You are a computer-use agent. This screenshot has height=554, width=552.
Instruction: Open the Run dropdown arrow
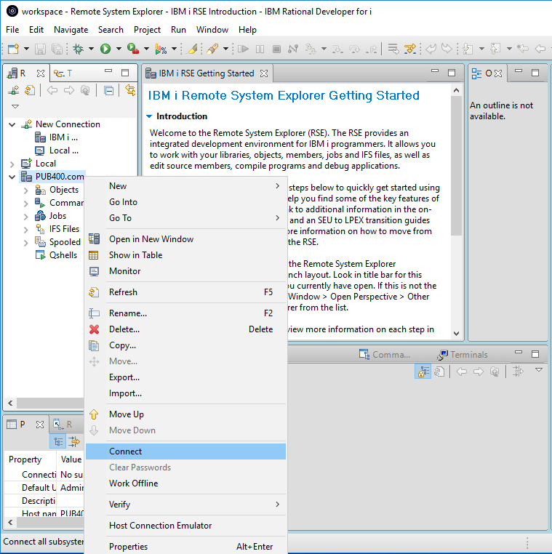point(119,49)
